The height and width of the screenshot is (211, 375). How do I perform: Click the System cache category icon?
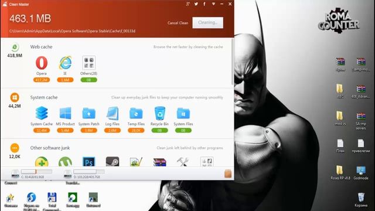click(x=15, y=98)
